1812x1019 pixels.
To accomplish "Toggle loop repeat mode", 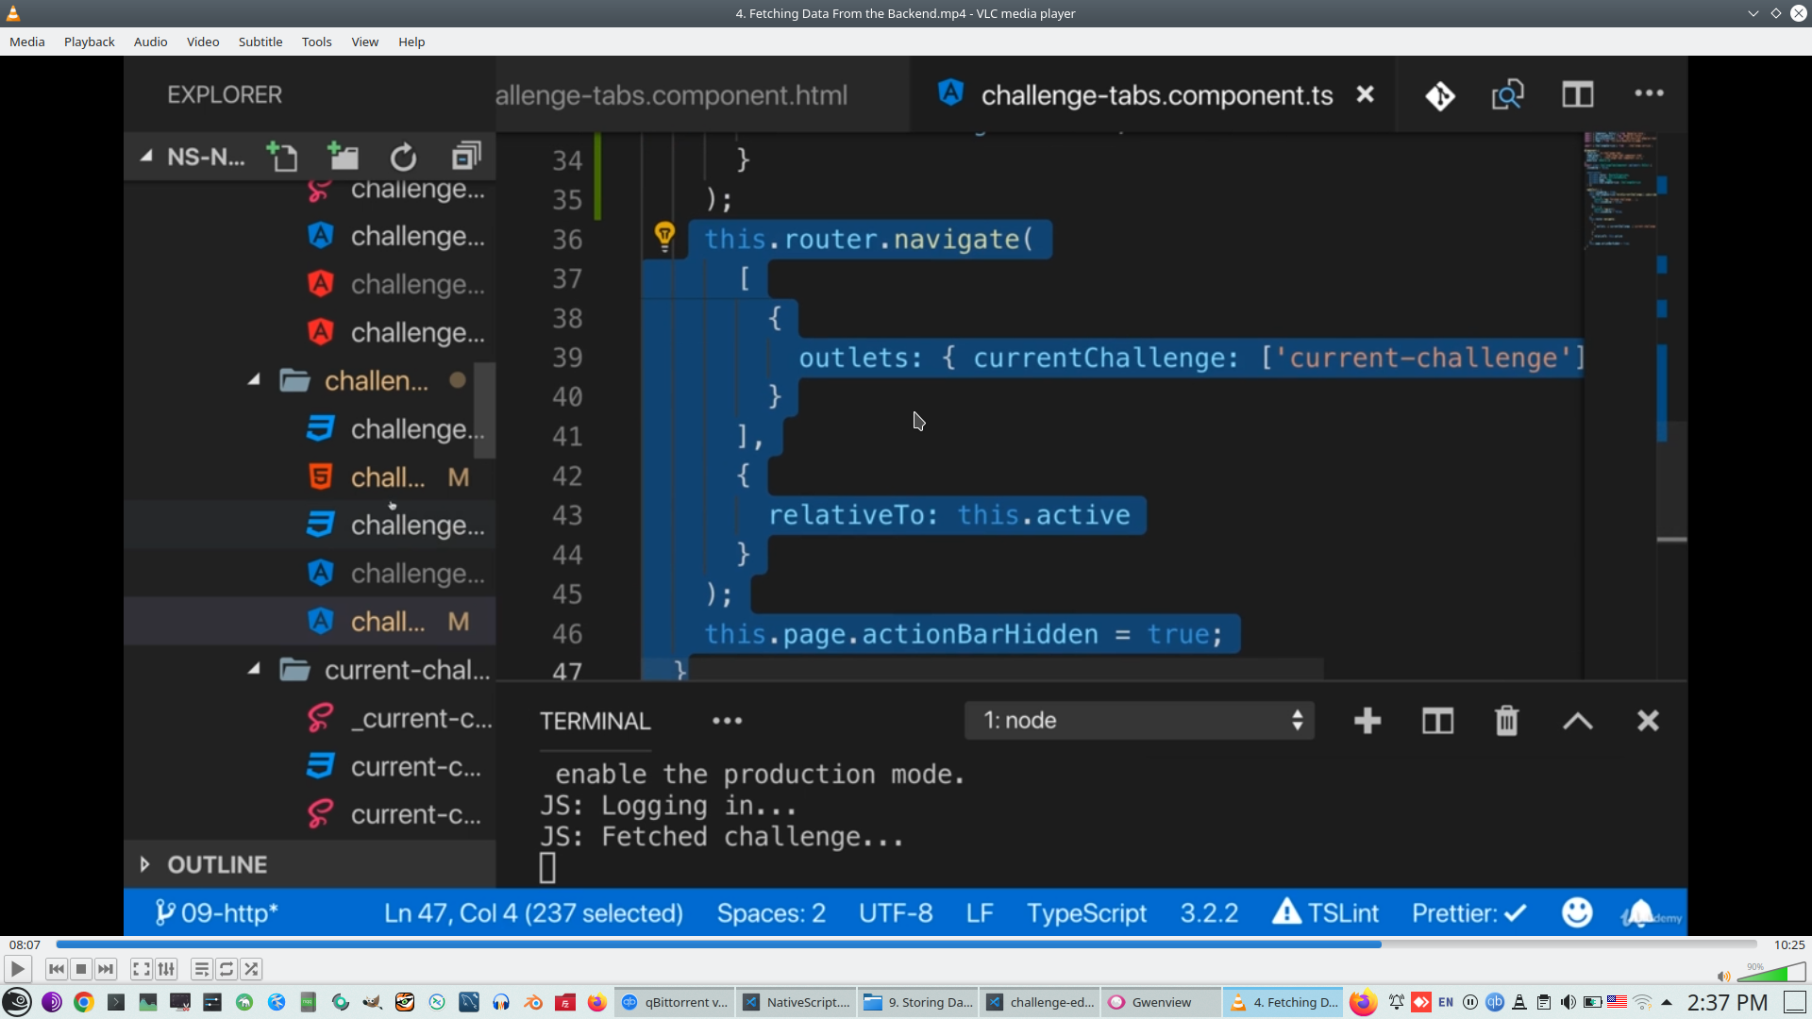I will click(226, 969).
